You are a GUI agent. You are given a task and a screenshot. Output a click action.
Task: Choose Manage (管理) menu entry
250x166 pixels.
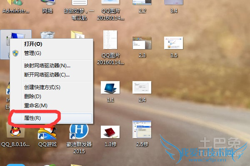tap(52, 53)
